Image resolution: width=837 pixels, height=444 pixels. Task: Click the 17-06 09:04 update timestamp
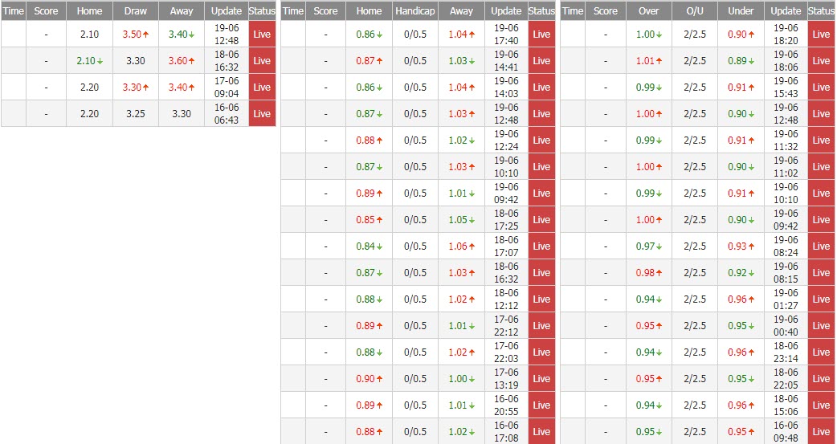tap(227, 88)
